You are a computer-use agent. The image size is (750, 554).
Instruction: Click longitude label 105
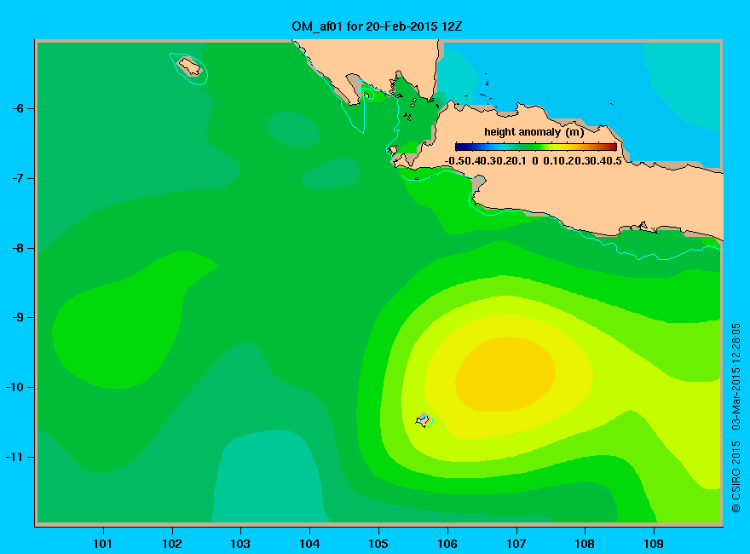coord(378,544)
